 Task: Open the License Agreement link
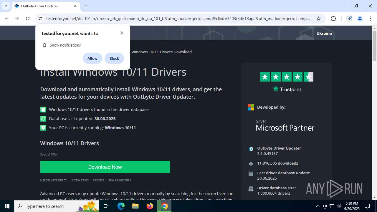point(53,180)
